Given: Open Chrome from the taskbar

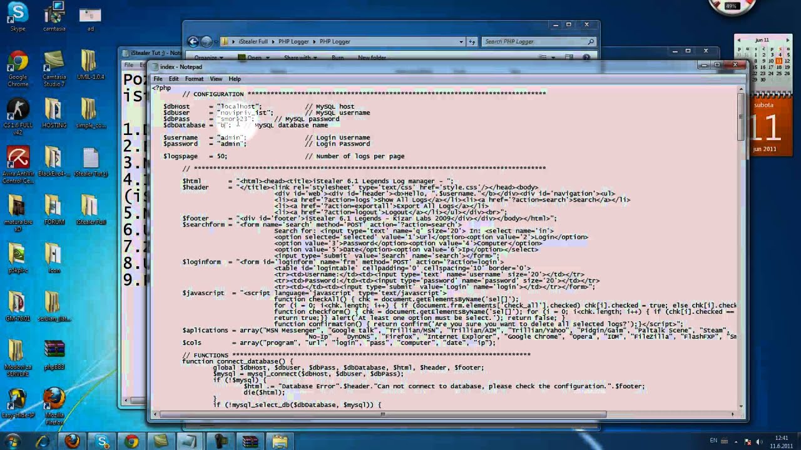Looking at the screenshot, I should (x=131, y=441).
